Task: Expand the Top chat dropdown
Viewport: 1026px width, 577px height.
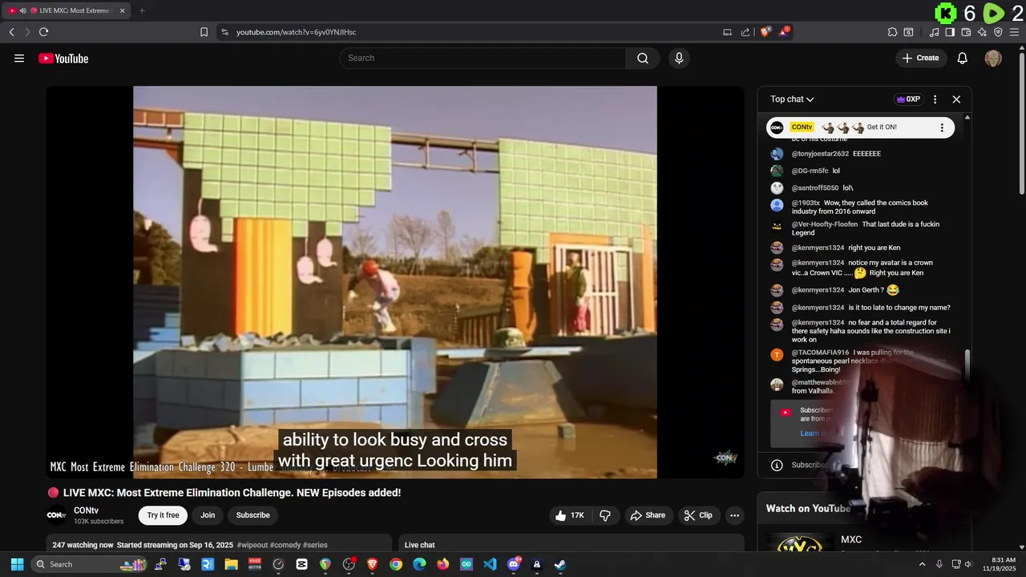Action: click(792, 99)
